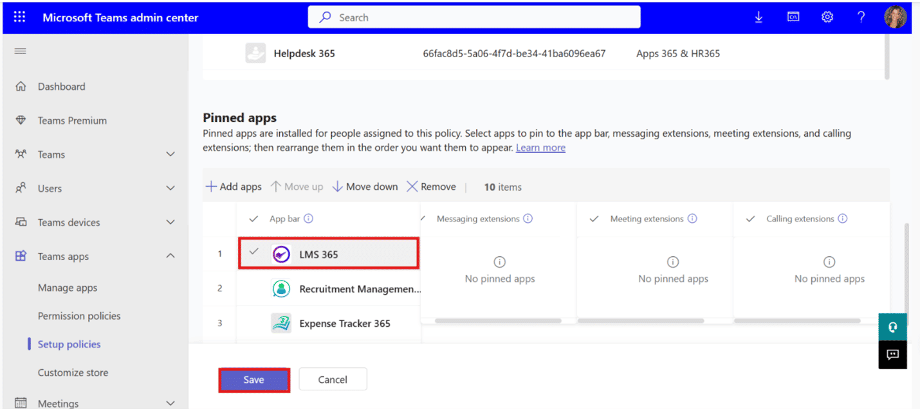Save the setup policy
Viewport: 920px width, 409px height.
[253, 379]
